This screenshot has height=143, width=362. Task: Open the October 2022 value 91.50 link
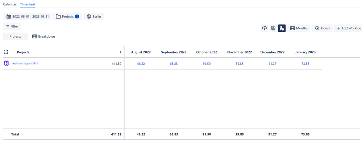[x=207, y=64]
